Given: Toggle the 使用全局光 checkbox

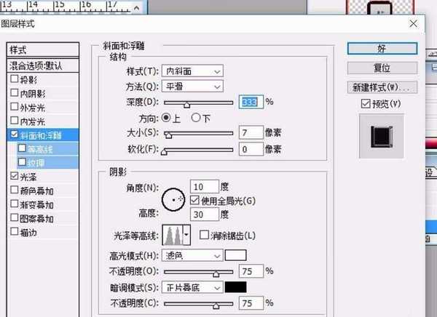Looking at the screenshot, I should 194,199.
